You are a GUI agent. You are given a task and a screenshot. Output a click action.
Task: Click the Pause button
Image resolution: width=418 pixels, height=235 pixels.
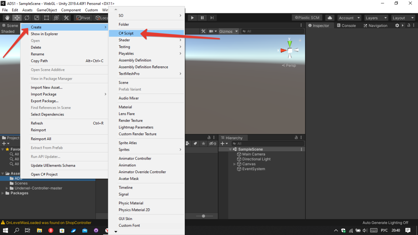tap(202, 18)
